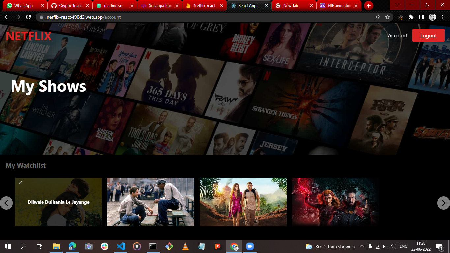Click the address bar URL
The image size is (450, 253).
pyautogui.click(x=84, y=17)
